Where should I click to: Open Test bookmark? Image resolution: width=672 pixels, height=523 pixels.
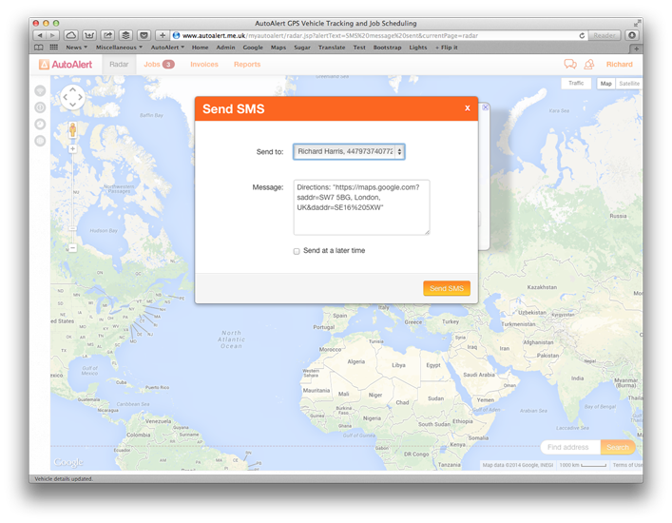359,48
